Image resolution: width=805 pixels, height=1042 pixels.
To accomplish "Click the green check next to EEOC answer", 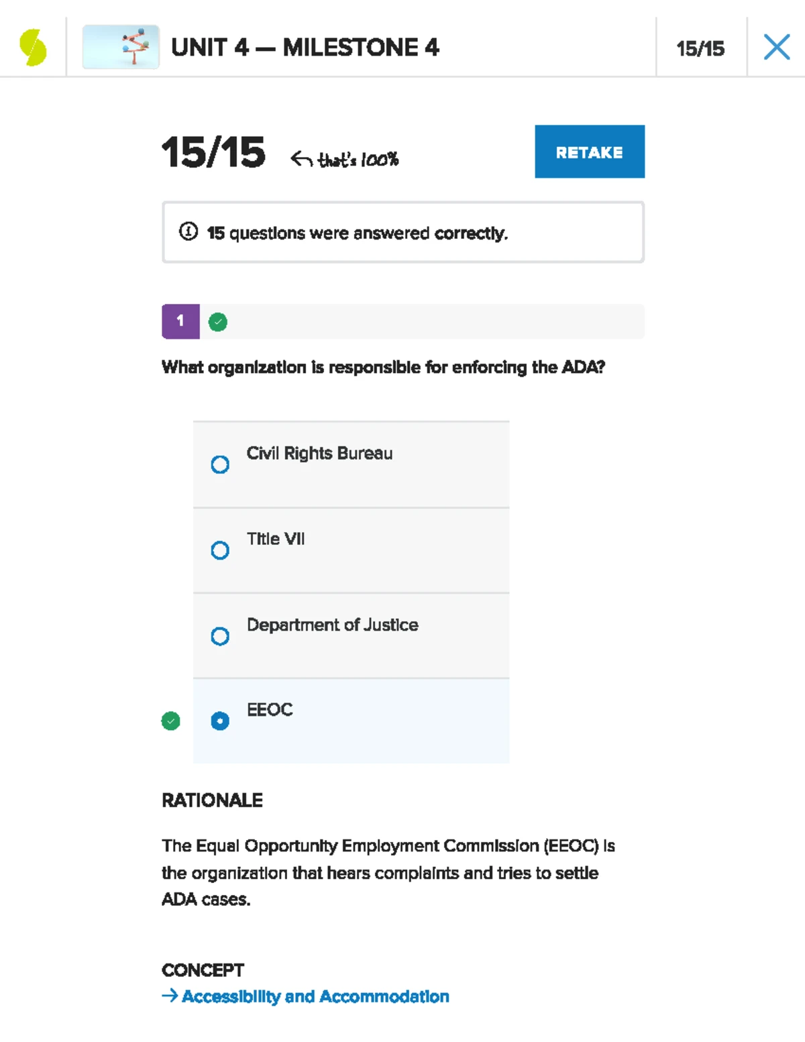I will (x=171, y=721).
